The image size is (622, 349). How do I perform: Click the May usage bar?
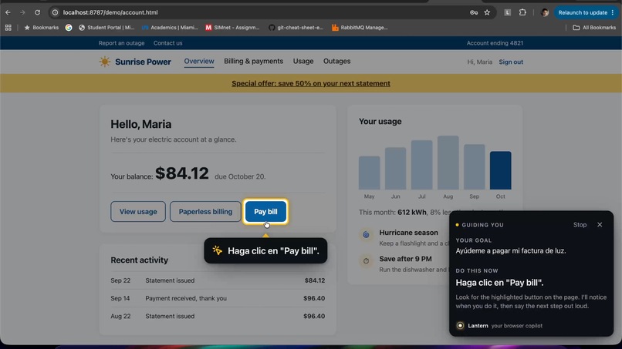click(370, 173)
